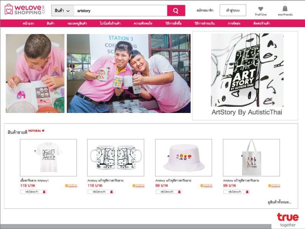The image size is (305, 229).
Task: Focus the search field containing artstory
Action: (x=120, y=11)
